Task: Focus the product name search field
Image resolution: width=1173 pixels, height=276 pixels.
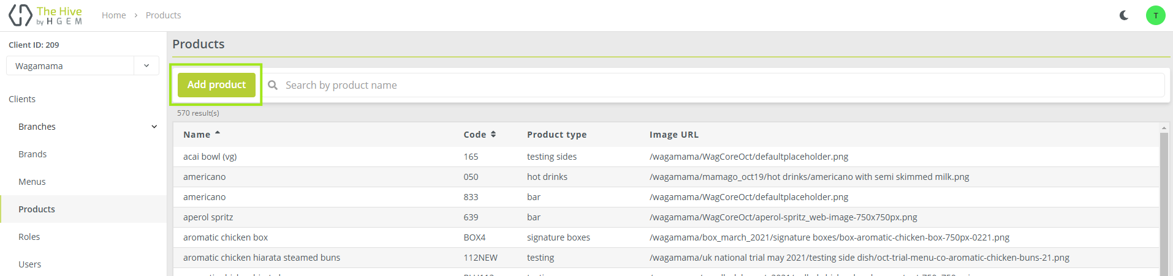Action: 717,85
